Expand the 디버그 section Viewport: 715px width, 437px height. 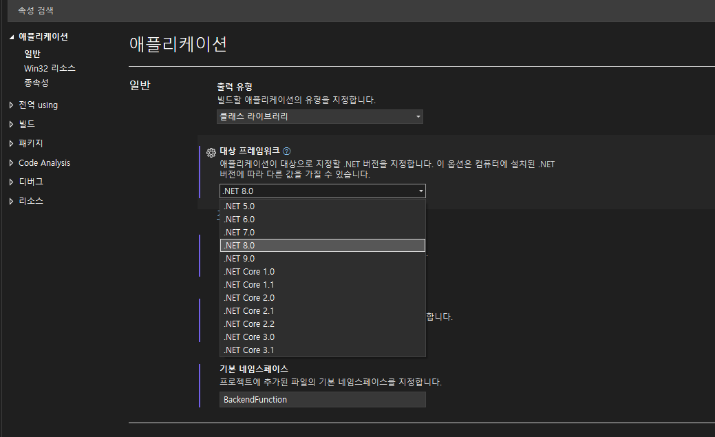point(12,182)
